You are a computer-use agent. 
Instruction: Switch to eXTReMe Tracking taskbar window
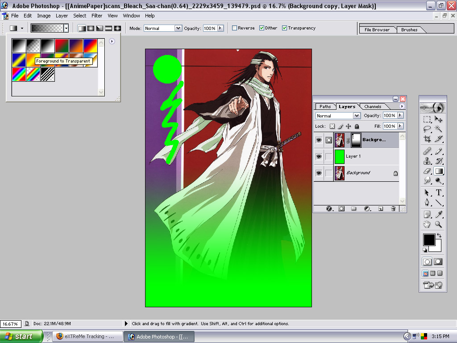(x=87, y=337)
